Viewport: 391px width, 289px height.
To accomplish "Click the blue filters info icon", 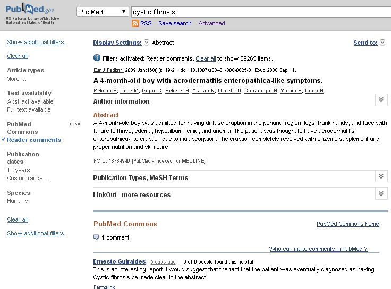I will 97,58.
